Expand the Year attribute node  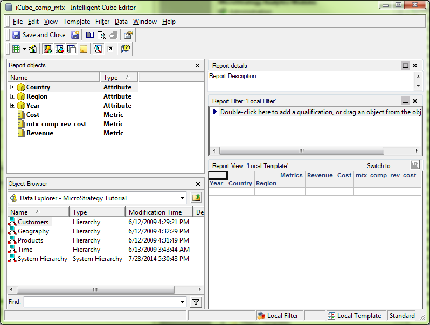tap(12, 106)
